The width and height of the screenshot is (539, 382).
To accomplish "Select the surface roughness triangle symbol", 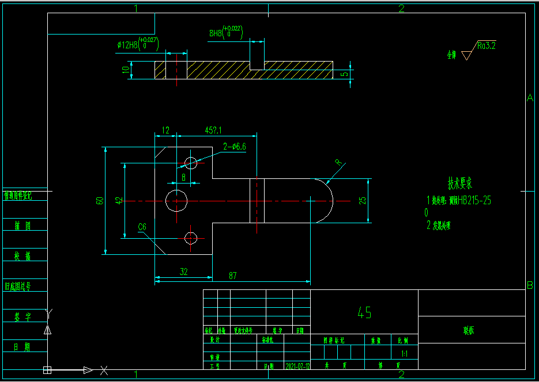I will coord(466,55).
